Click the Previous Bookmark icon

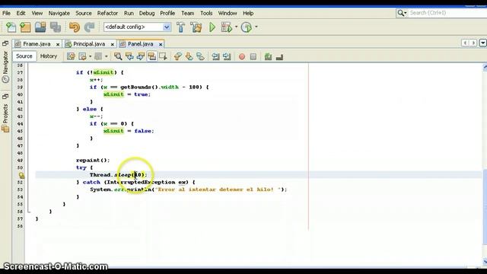[x=177, y=56]
